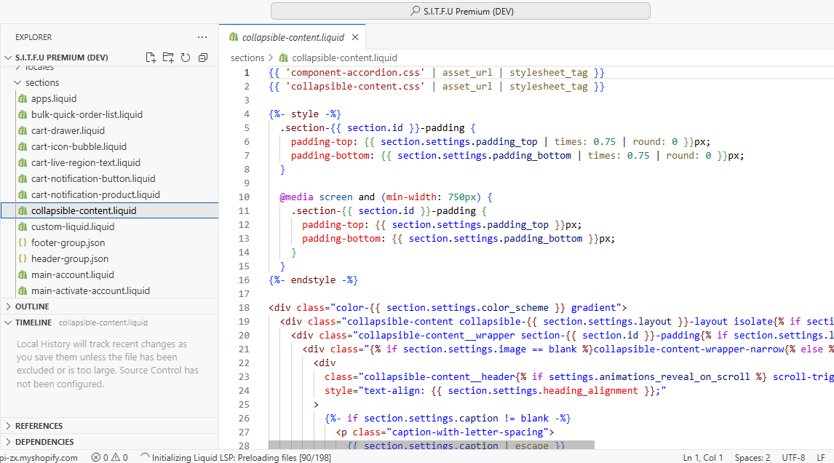
Task: Select the collapsible-content.liquid editor tab
Action: click(x=293, y=37)
